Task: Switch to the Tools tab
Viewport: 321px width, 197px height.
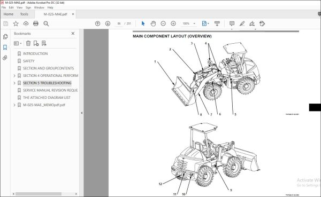Action: pos(24,14)
